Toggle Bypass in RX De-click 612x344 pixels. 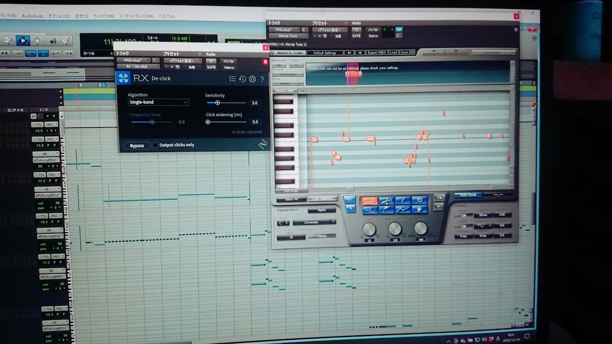pyautogui.click(x=137, y=145)
